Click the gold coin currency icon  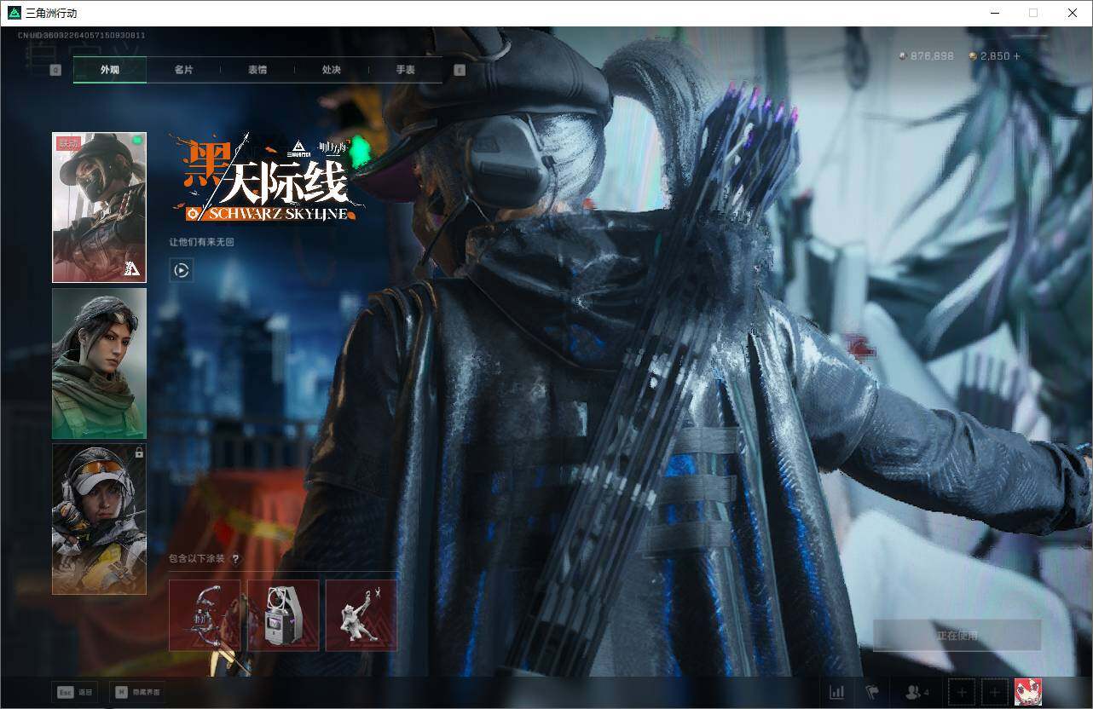tap(972, 56)
